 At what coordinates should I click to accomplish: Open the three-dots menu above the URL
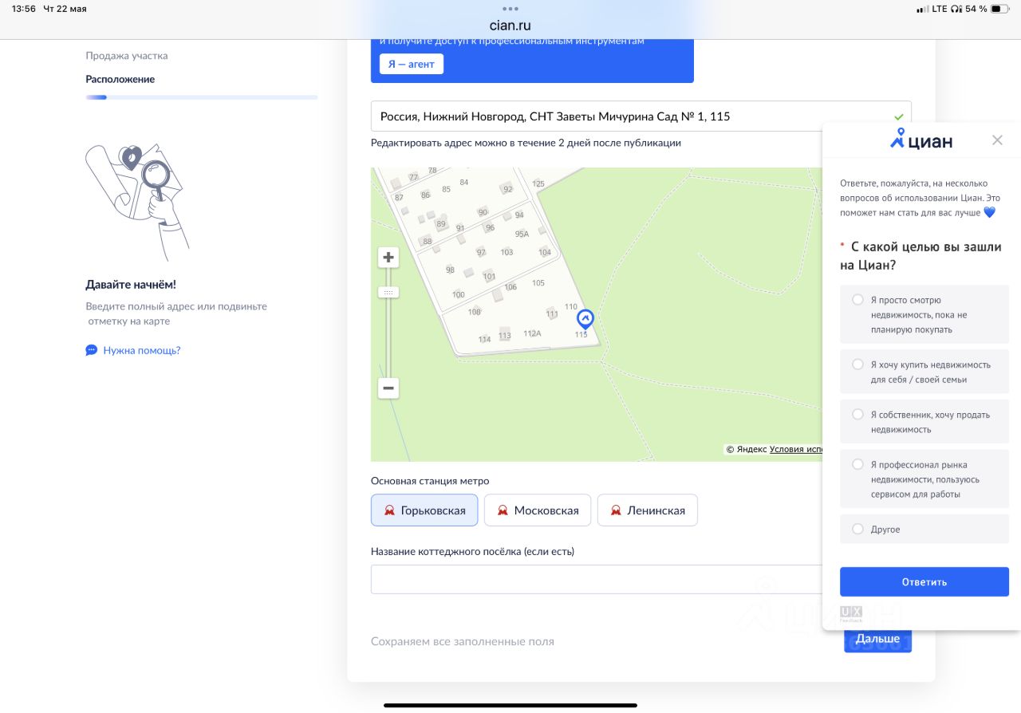coord(510,9)
